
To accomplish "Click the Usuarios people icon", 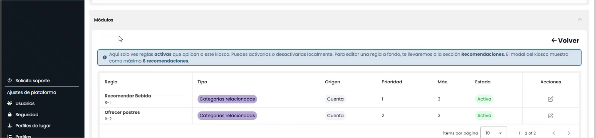I will pos(10,103).
